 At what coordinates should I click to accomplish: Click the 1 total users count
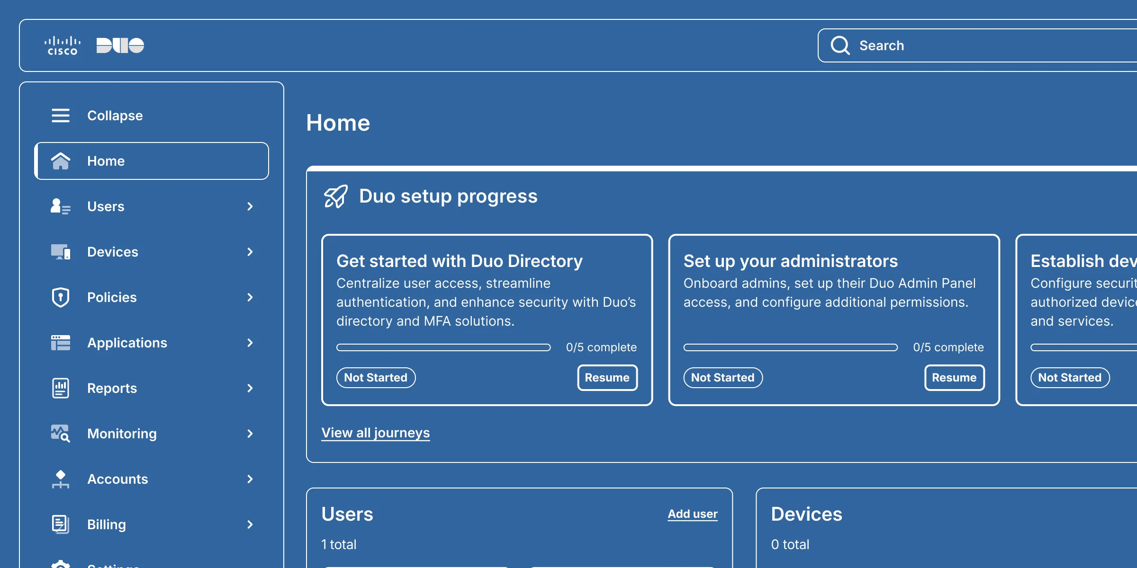coord(339,544)
